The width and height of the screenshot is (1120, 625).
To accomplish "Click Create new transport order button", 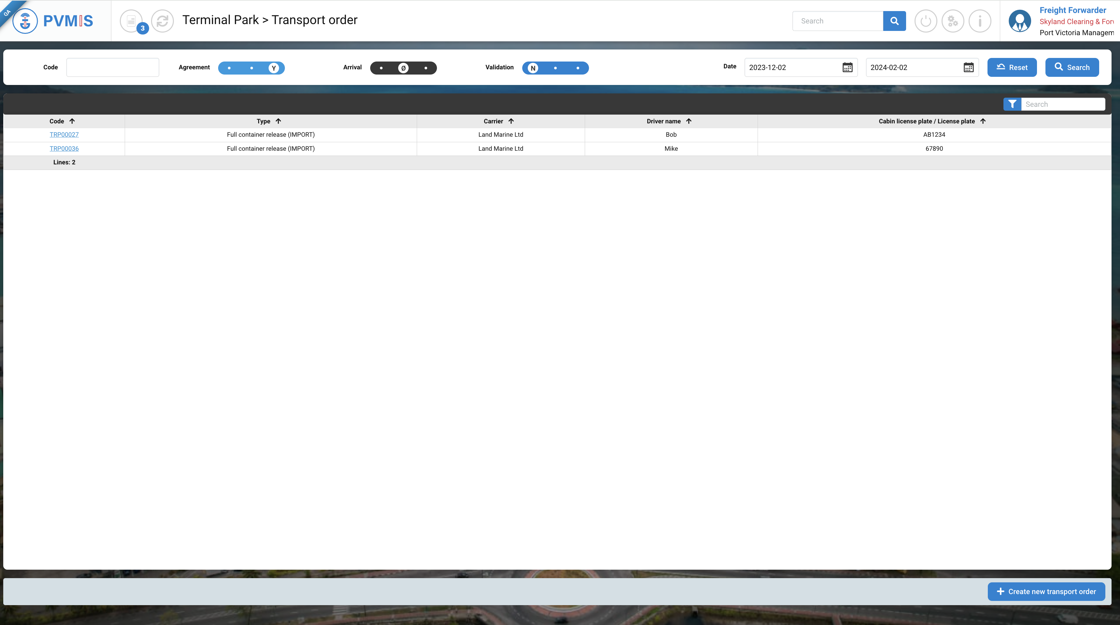I will pyautogui.click(x=1046, y=591).
